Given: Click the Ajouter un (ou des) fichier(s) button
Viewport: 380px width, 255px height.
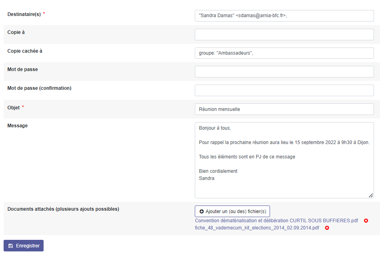Looking at the screenshot, I should click(x=232, y=211).
